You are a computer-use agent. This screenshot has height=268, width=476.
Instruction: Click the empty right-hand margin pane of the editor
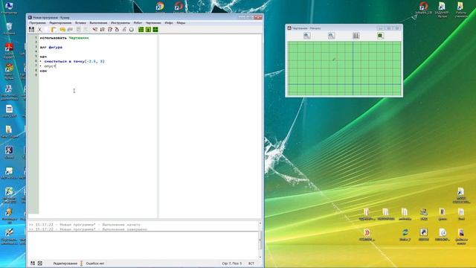pyautogui.click(x=210, y=126)
